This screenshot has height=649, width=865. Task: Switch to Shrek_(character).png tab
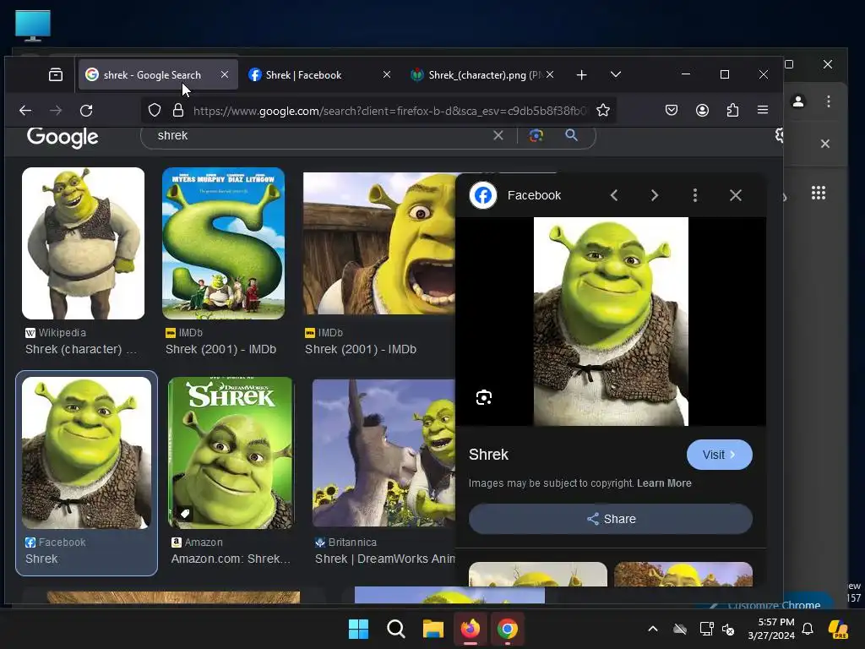click(481, 74)
